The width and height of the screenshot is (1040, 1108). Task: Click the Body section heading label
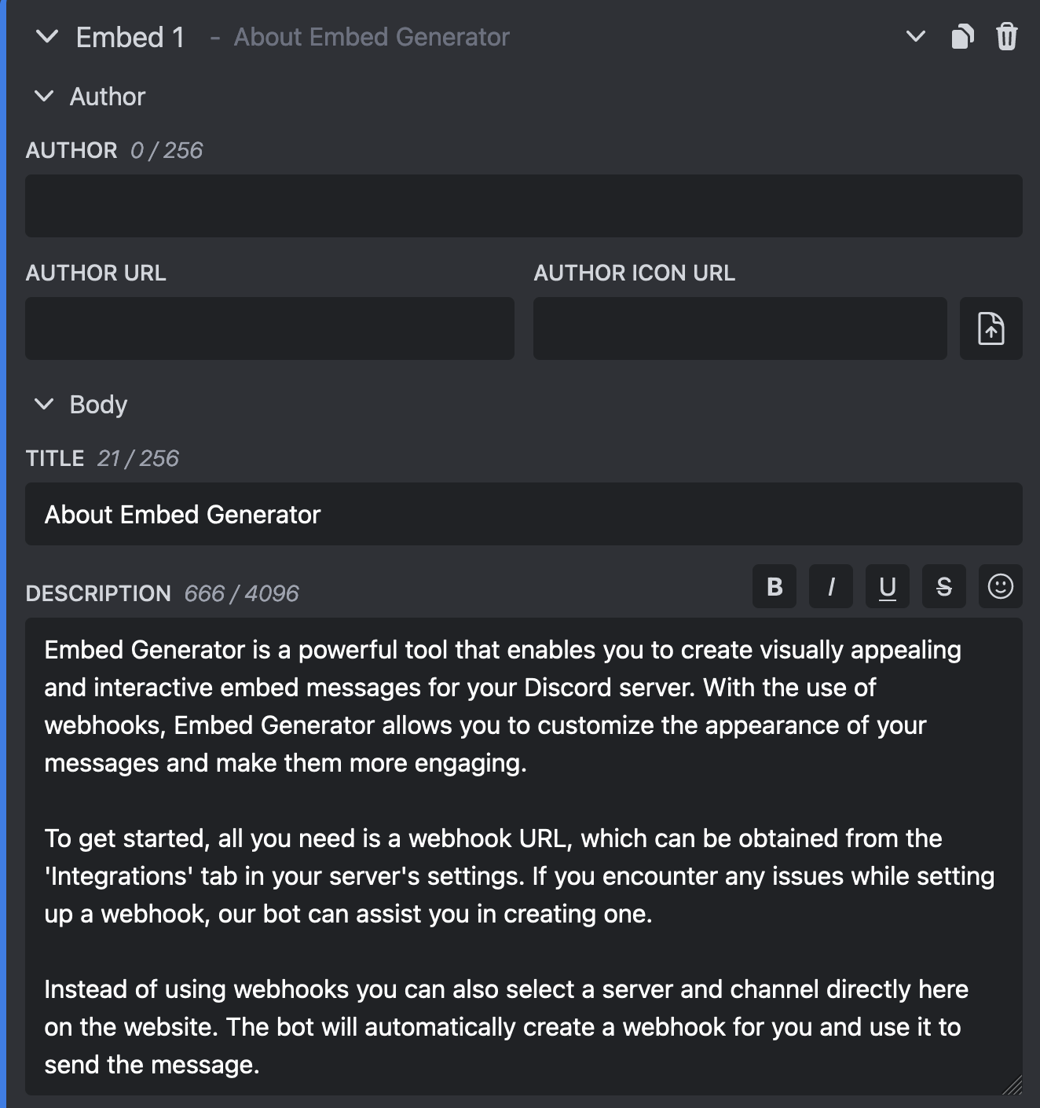point(98,405)
